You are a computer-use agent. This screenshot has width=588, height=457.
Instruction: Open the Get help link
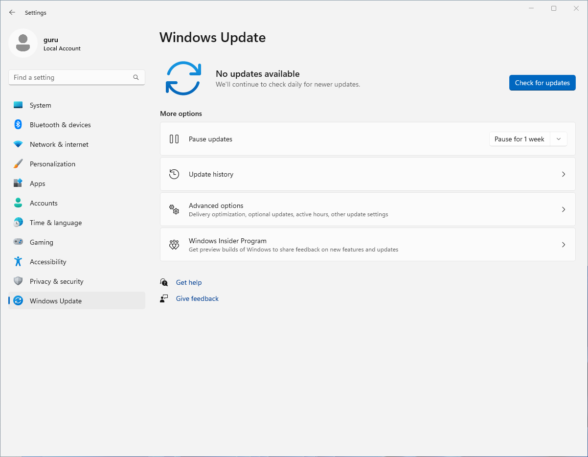tap(189, 282)
